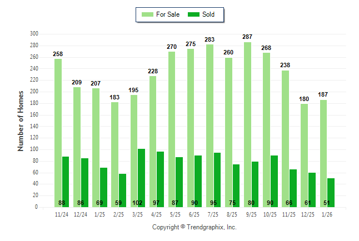The image size is (359, 241).
Task: Click the 300 y-axis tick label
Action: click(x=33, y=34)
